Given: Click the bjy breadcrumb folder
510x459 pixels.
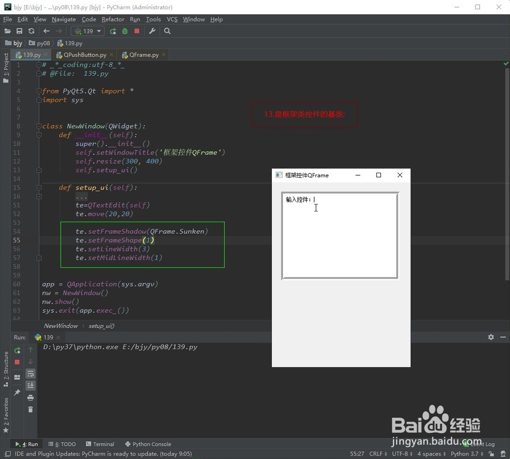Looking at the screenshot, I should (14, 43).
